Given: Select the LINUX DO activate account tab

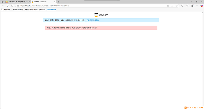Looking at the screenshot, I should 43,2.
